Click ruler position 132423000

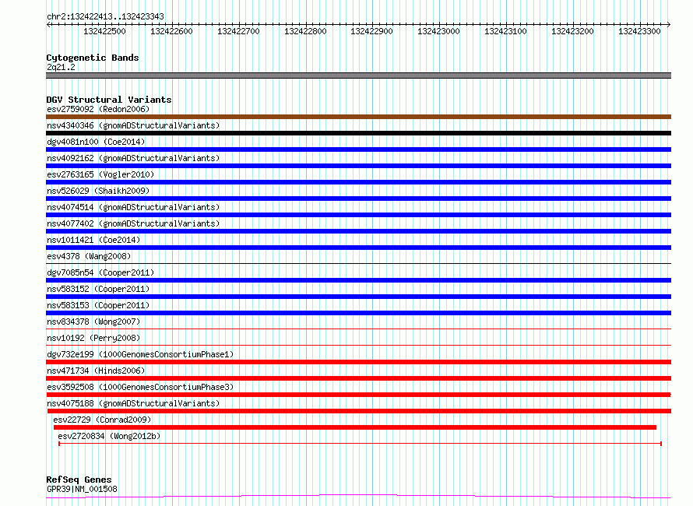pos(438,31)
